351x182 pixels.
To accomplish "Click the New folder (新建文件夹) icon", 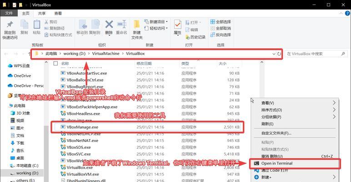I will (137, 24).
